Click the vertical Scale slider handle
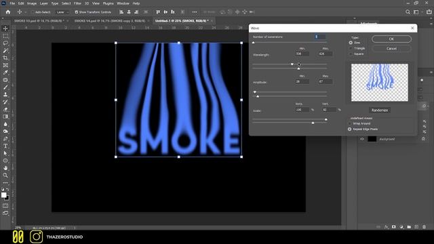The height and width of the screenshot is (244, 434). 313,123
